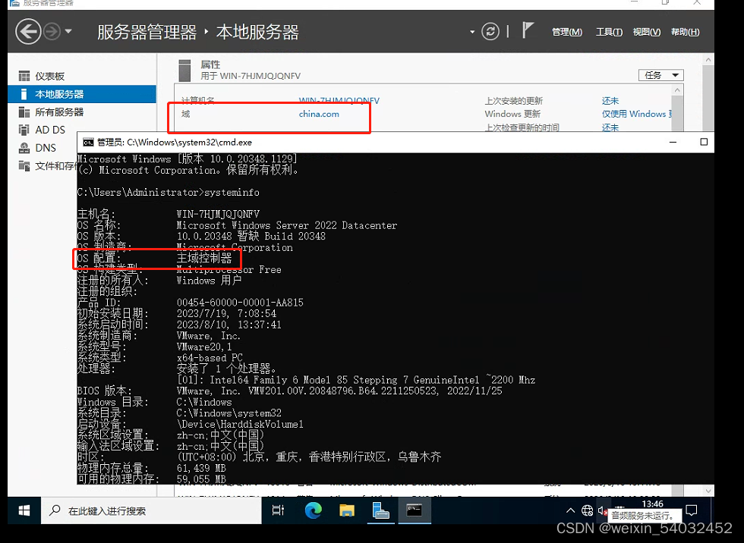Select 本地服务器 in the sidebar
The image size is (744, 543).
82,94
